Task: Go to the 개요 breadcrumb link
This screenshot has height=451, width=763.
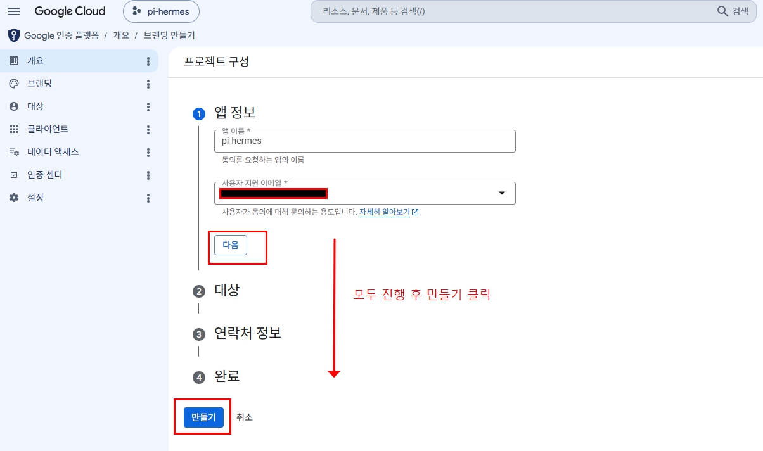Action: point(121,35)
